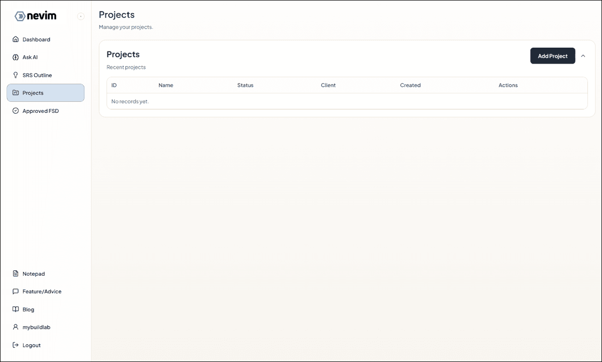The image size is (602, 362).
Task: Click the Ask AI brain icon
Action: click(15, 57)
